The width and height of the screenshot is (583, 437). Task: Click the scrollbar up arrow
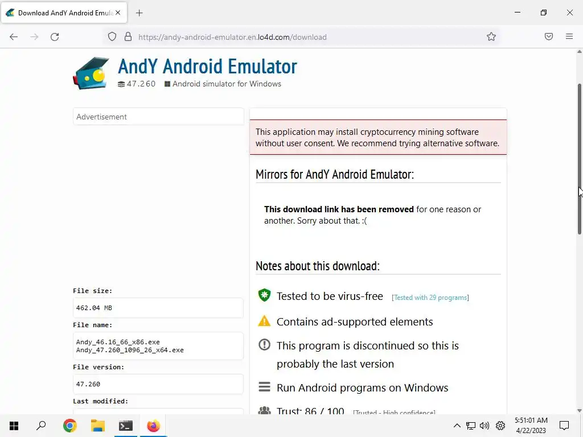[579, 52]
